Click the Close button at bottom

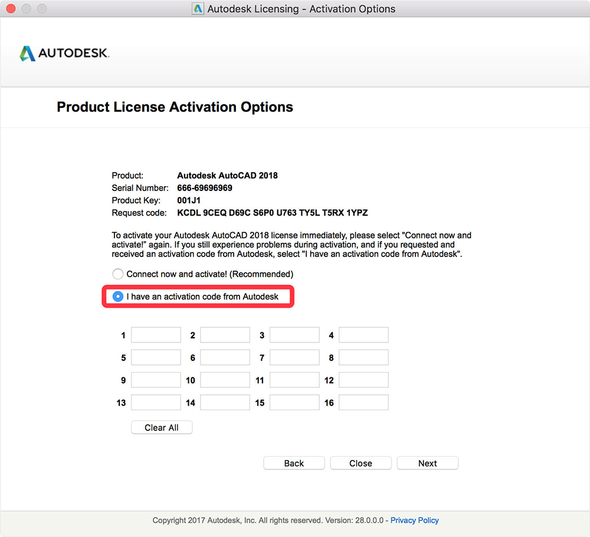tap(361, 463)
